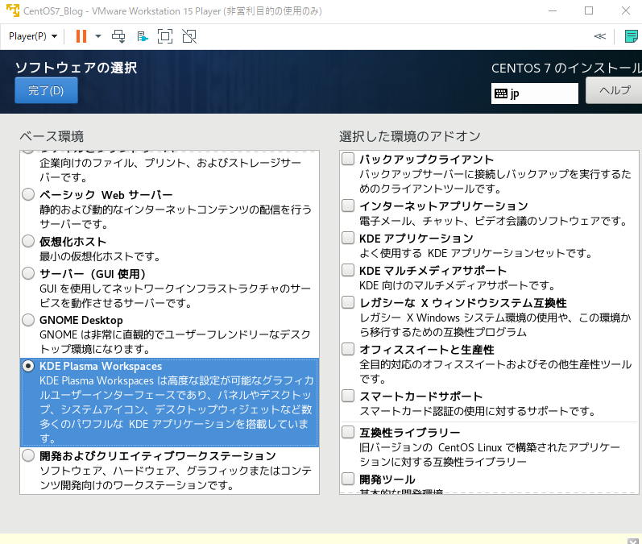Click the CENTOS 7 のインストール title text
Screen dimensions: 642x544
pos(566,68)
